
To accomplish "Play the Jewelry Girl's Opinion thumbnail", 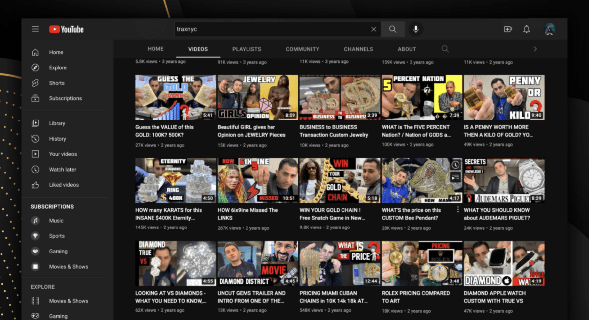I will 258,97.
